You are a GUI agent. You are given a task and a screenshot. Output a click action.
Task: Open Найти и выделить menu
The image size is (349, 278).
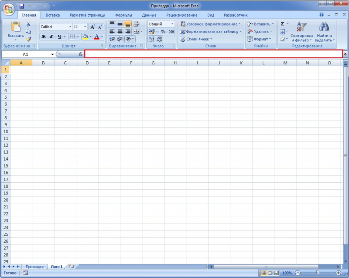325,32
